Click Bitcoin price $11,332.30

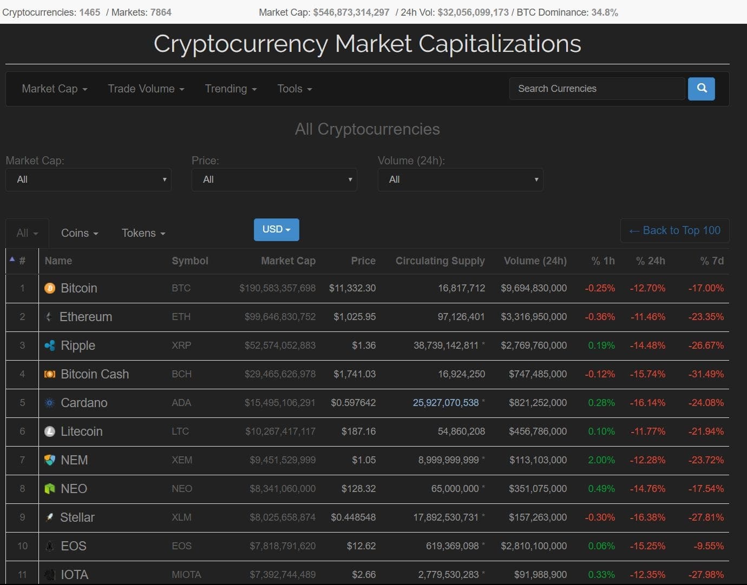pyautogui.click(x=352, y=288)
